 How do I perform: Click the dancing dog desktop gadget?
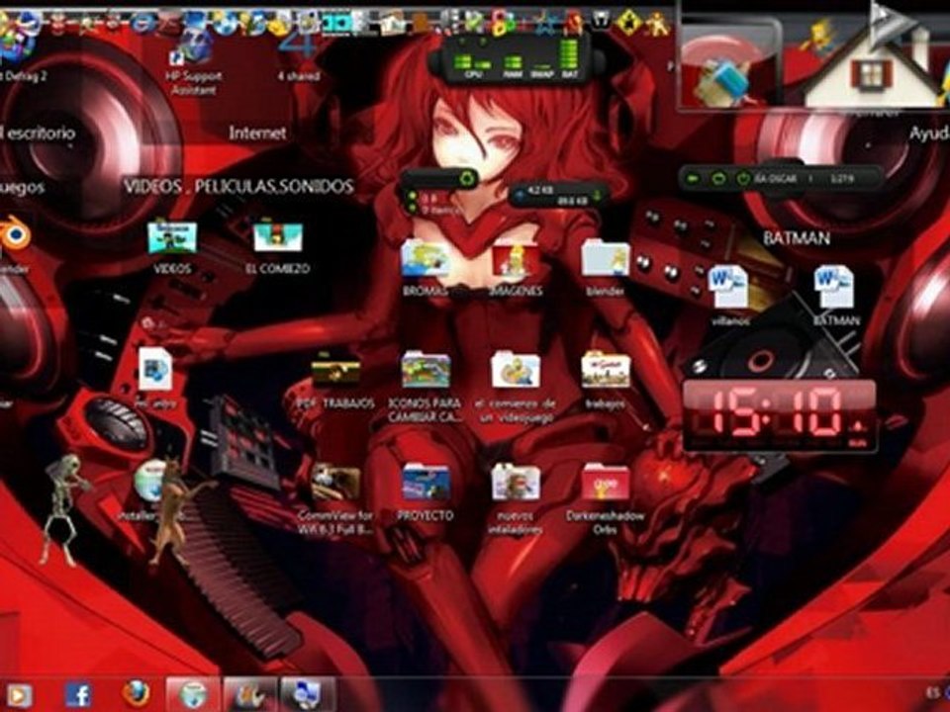(177, 511)
